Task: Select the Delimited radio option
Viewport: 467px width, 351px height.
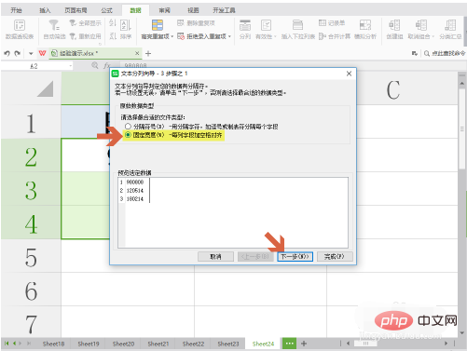Action: coord(128,127)
